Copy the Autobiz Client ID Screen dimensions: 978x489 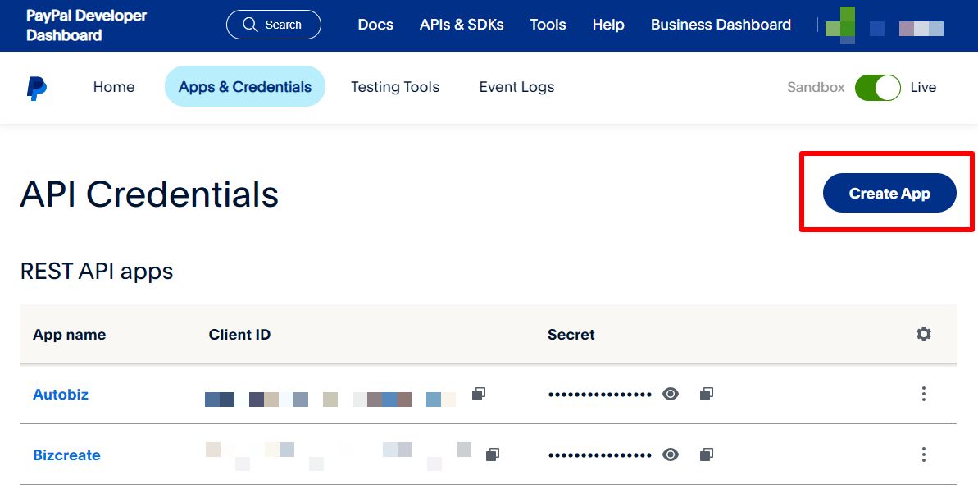pos(479,394)
